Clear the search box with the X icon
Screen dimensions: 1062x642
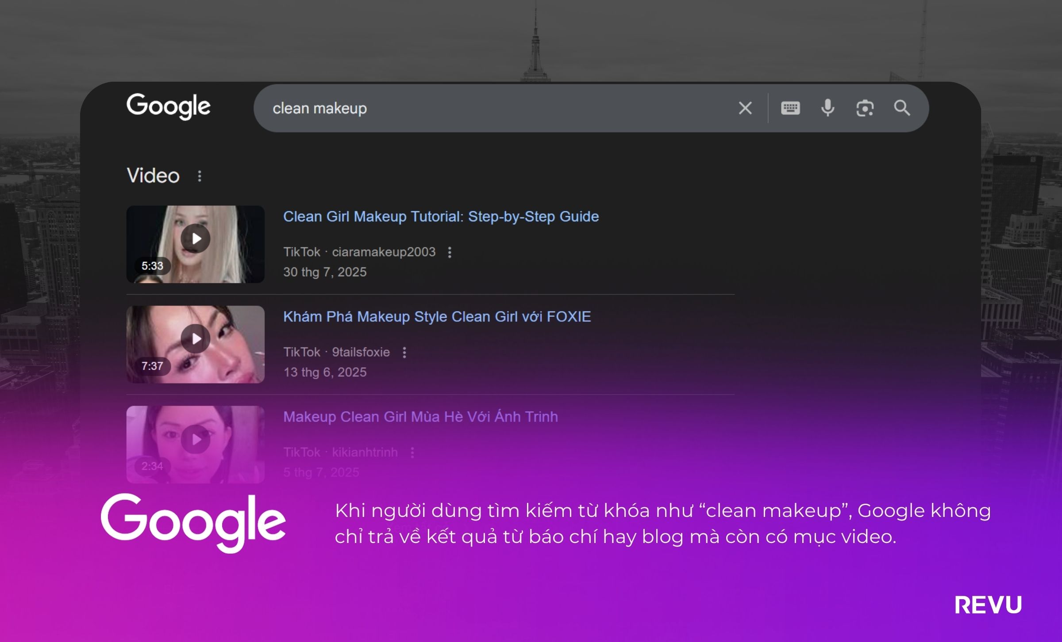click(x=745, y=108)
